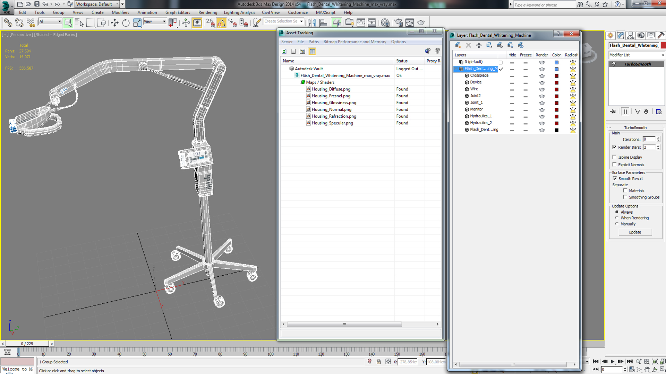Enable Separate by Materials checkbox
666x374 pixels.
click(x=625, y=190)
